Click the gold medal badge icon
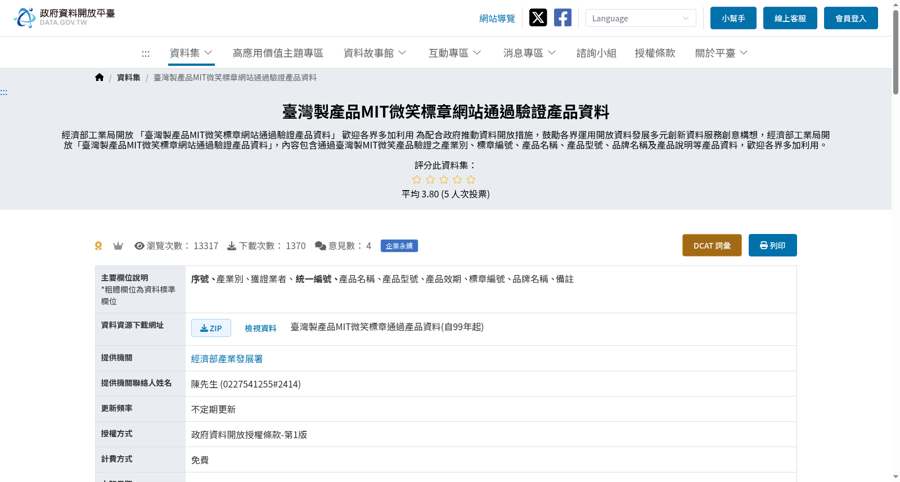Screen dimensions: 900x482 pyautogui.click(x=98, y=246)
